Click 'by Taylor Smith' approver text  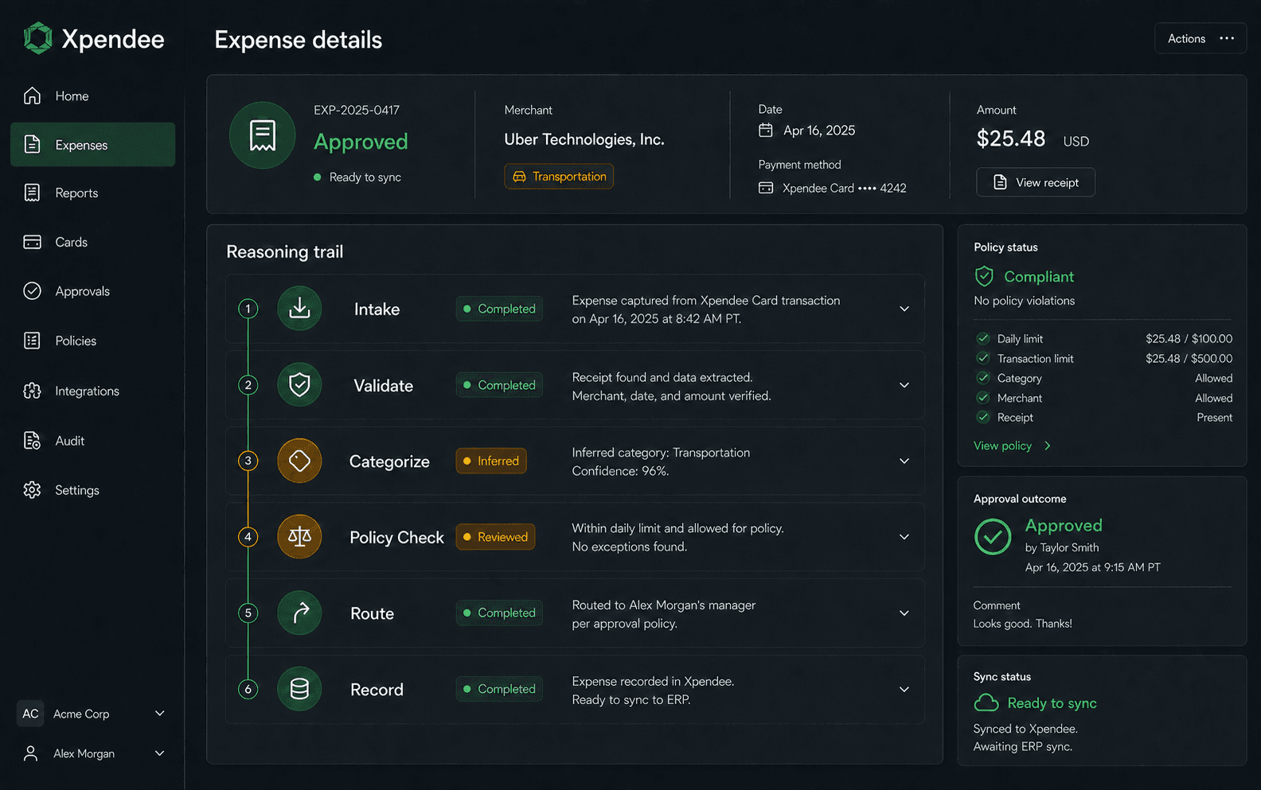coord(1062,547)
